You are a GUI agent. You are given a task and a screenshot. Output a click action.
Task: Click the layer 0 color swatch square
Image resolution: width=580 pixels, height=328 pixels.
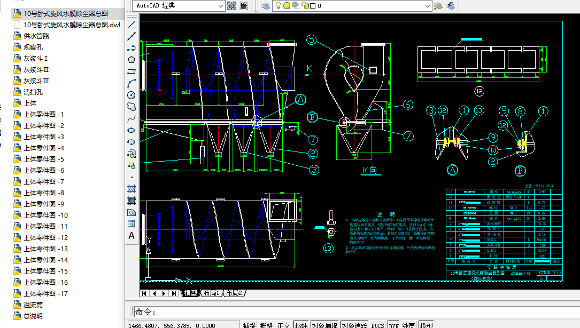(312, 6)
